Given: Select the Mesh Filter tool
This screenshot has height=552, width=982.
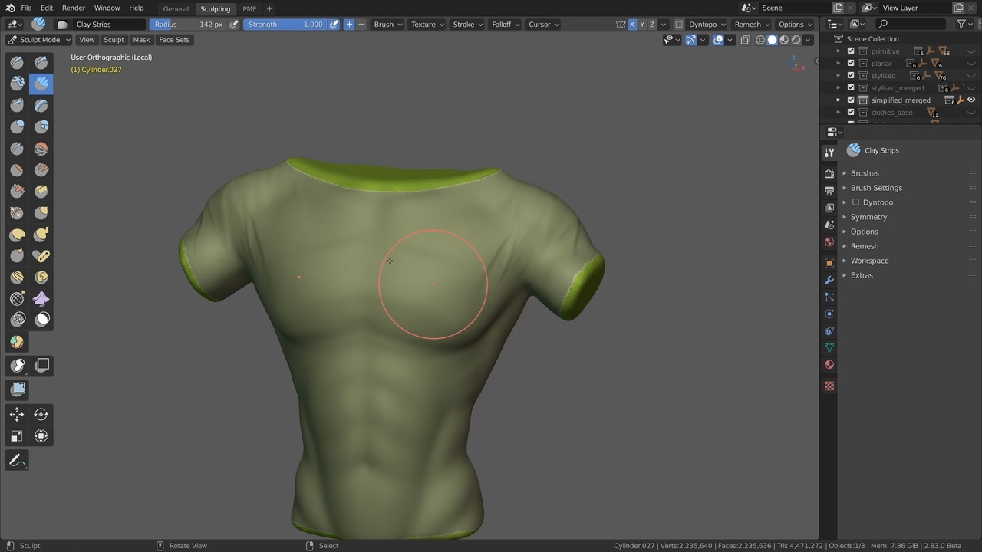Looking at the screenshot, I should (x=17, y=389).
